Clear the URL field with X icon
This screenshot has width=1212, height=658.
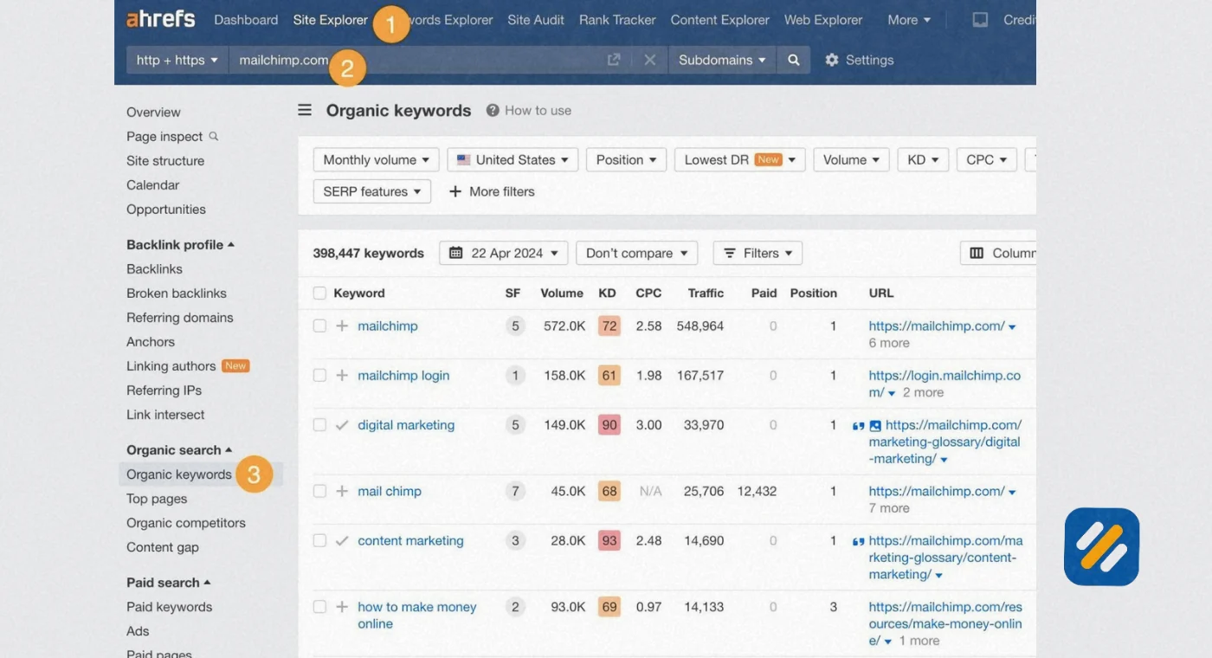click(650, 60)
